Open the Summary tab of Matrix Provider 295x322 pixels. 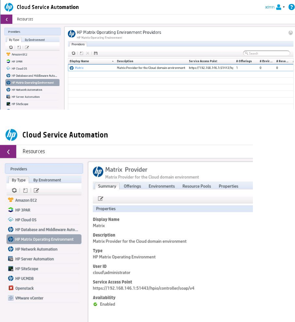pos(107,186)
